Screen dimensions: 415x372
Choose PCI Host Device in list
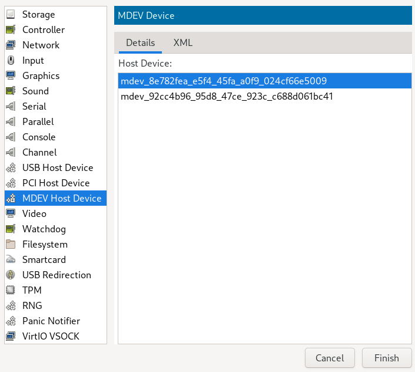(x=55, y=183)
